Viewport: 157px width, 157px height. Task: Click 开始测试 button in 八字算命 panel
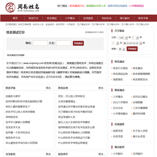point(132,49)
